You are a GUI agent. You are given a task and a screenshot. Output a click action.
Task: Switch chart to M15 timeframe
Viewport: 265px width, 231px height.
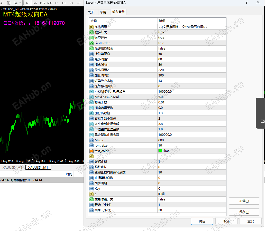[x=42, y=3]
